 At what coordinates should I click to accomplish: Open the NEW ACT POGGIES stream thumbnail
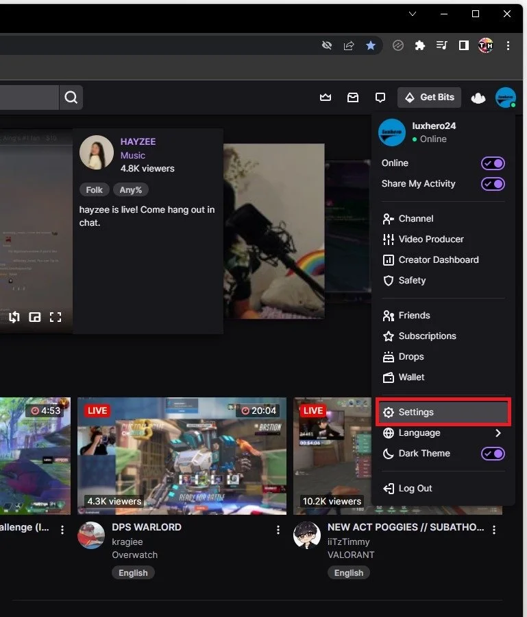coord(332,456)
